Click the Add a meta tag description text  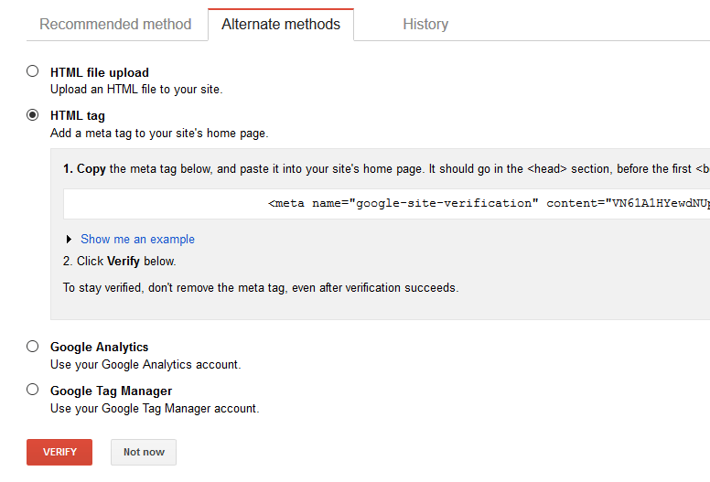(159, 134)
